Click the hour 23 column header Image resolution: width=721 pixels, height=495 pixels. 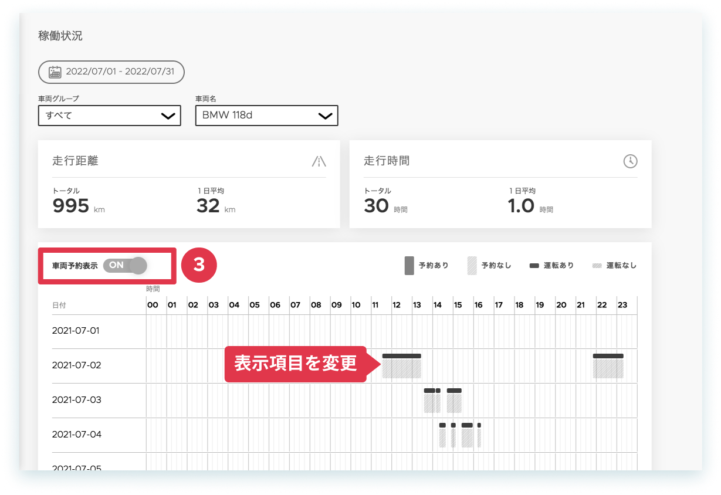622,305
